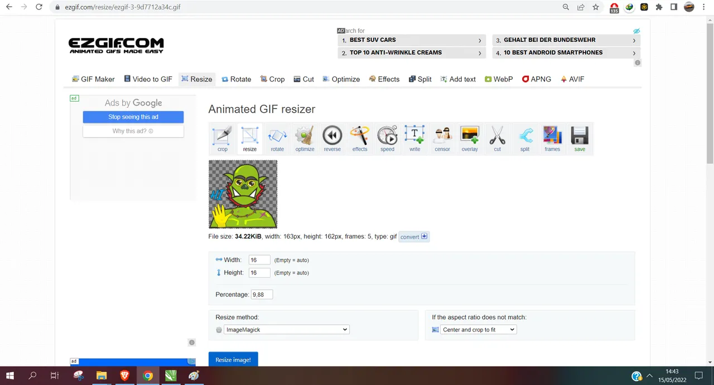This screenshot has width=714, height=385.
Task: Select the write text tool icon
Action: tap(414, 138)
